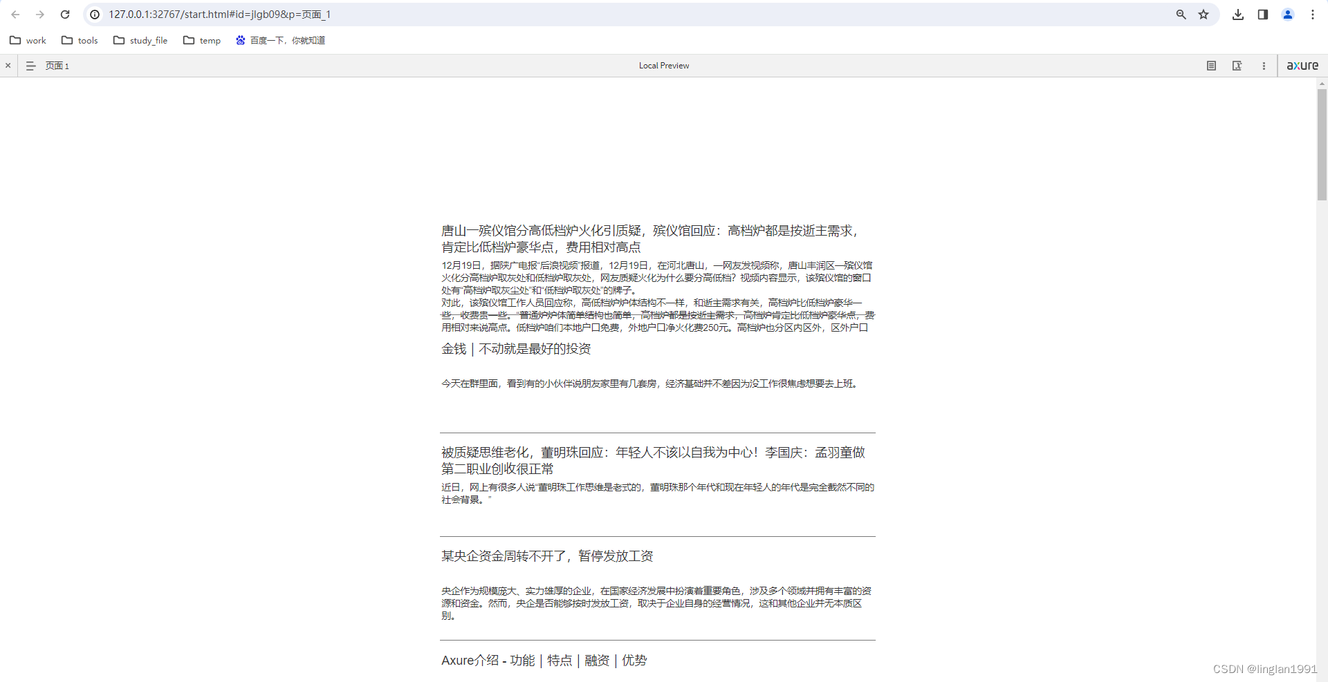Click the browser profile avatar icon
Viewport: 1328px width, 682px height.
(1288, 14)
